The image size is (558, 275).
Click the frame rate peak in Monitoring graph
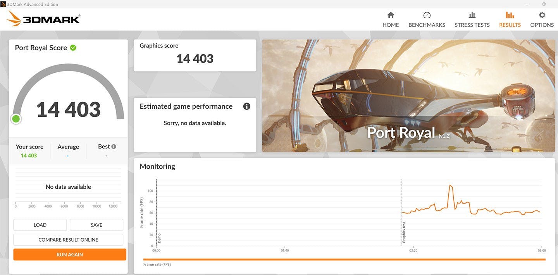450,186
